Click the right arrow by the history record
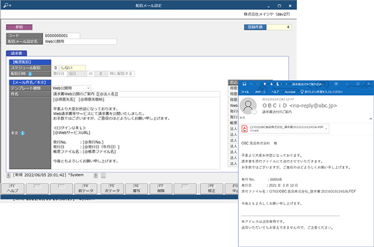The width and height of the screenshot is (374, 247). (95, 176)
